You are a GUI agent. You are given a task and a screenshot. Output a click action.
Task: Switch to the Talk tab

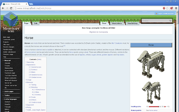(36, 23)
